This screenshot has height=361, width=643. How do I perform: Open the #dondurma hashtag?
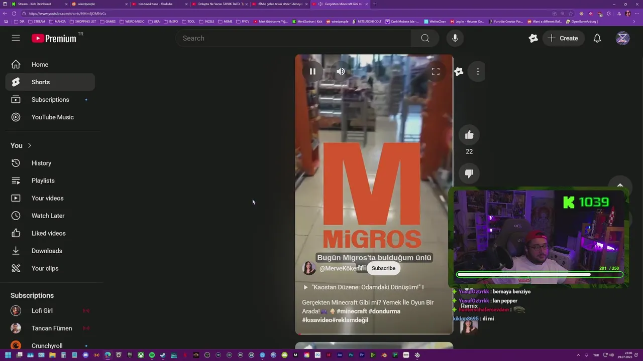point(384,311)
